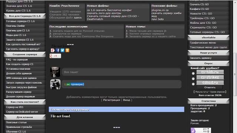This screenshot has width=237, height=133.
Task: Open the 'Сервер на VDS' link
Action: 14,107
